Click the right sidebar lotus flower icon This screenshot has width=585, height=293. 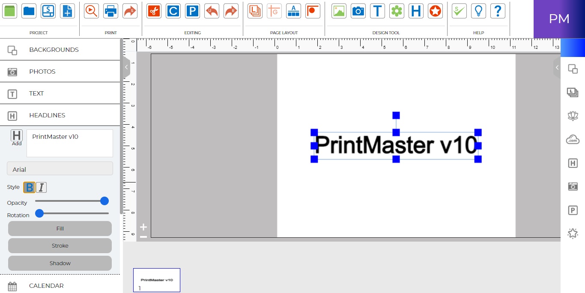coord(573,116)
